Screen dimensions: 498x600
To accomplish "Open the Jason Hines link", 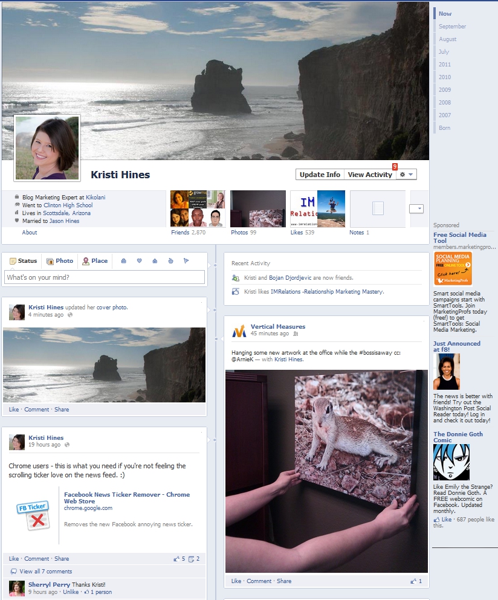I will pyautogui.click(x=64, y=221).
